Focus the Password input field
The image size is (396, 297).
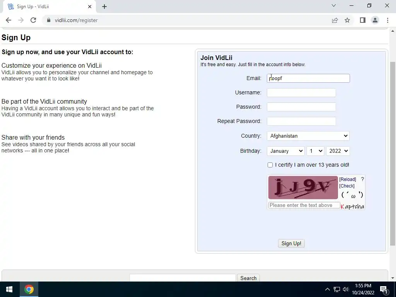[x=301, y=107]
